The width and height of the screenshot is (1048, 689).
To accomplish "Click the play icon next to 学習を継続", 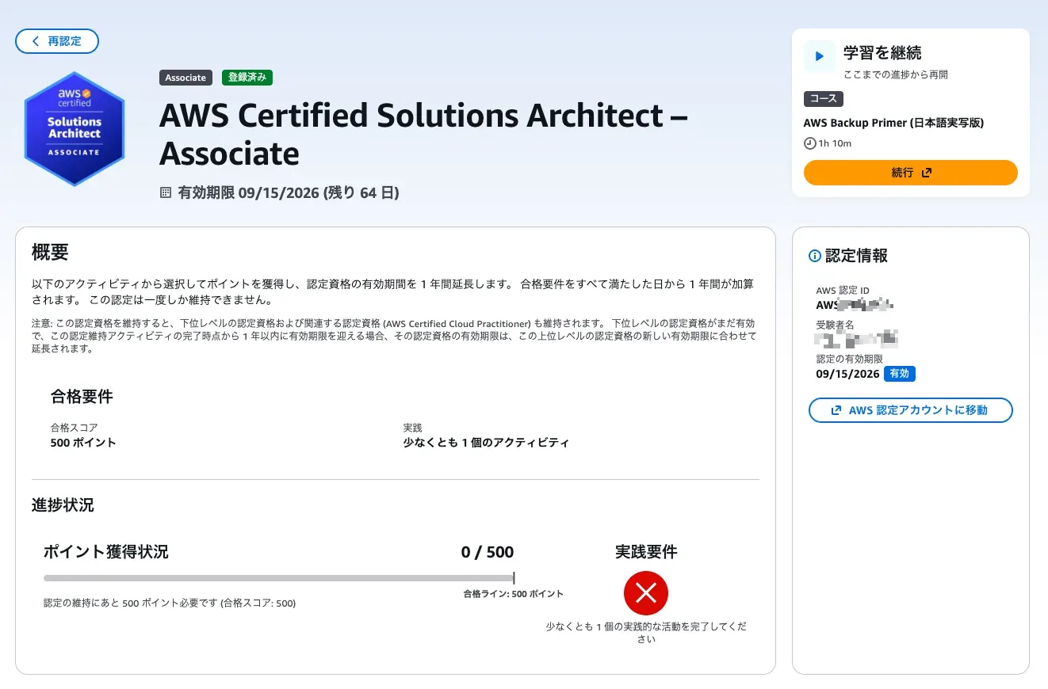I will click(x=820, y=56).
